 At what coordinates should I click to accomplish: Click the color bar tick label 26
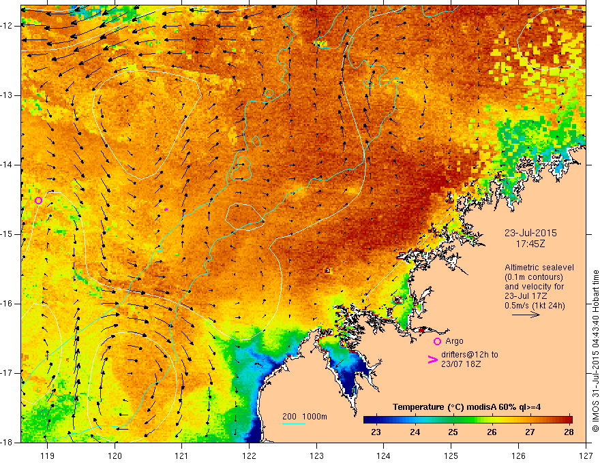[492, 432]
